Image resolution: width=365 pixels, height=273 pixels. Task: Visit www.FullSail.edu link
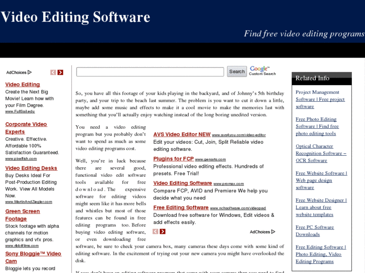pos(20,111)
